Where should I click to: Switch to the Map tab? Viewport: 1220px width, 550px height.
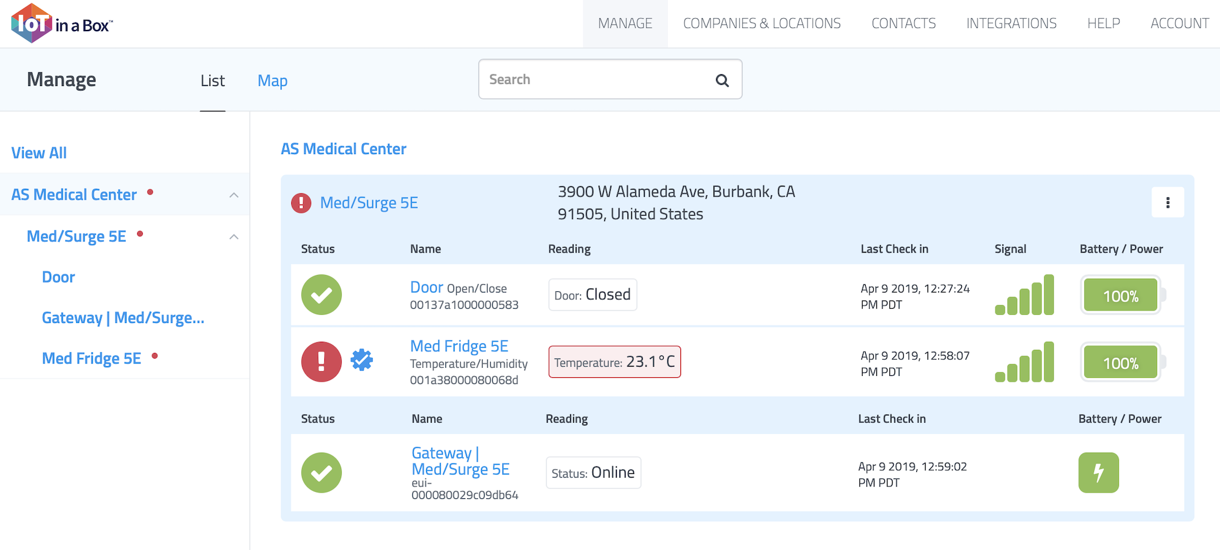point(273,80)
